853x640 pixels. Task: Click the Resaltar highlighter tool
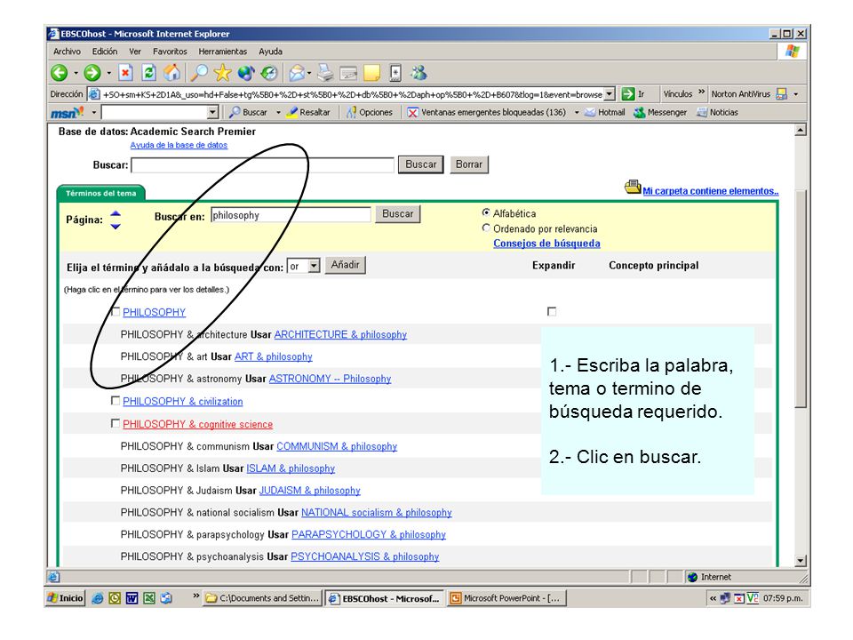pos(308,112)
